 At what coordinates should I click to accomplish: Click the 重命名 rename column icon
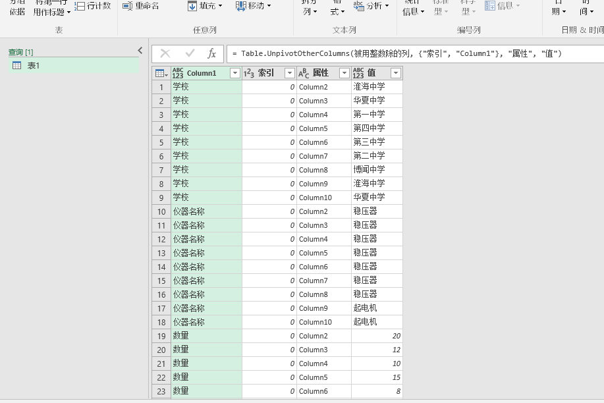[127, 6]
